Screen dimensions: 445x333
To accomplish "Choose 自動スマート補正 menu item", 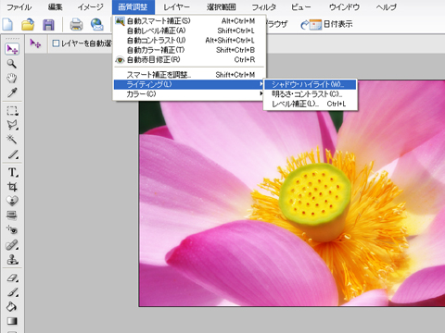I will point(189,21).
